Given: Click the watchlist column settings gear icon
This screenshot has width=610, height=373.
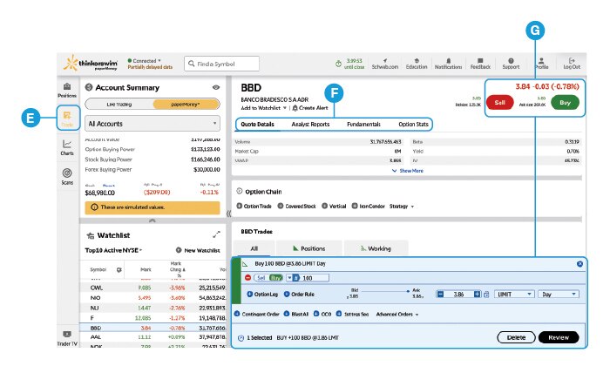Looking at the screenshot, I should click(119, 269).
